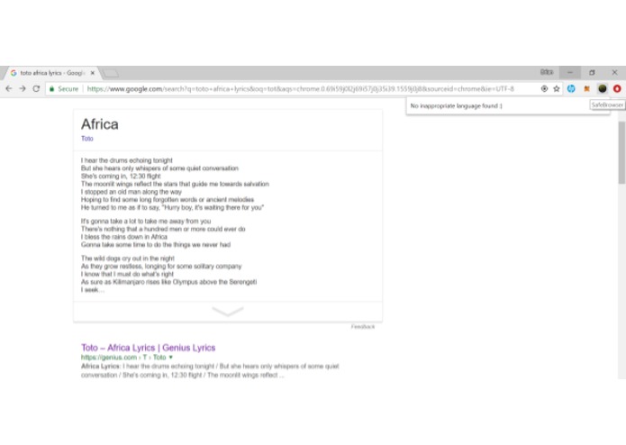Image resolution: width=626 pixels, height=445 pixels.
Task: Expand the lyrics with the down chevron
Action: tap(228, 312)
